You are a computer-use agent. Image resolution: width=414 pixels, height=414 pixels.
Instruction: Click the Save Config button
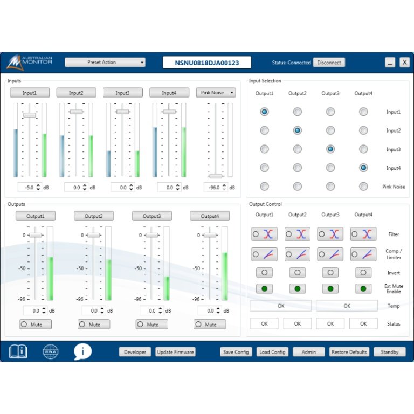pos(236,352)
